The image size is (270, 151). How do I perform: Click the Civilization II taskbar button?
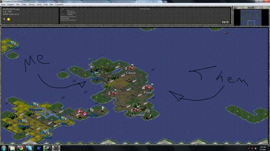(x=56, y=148)
